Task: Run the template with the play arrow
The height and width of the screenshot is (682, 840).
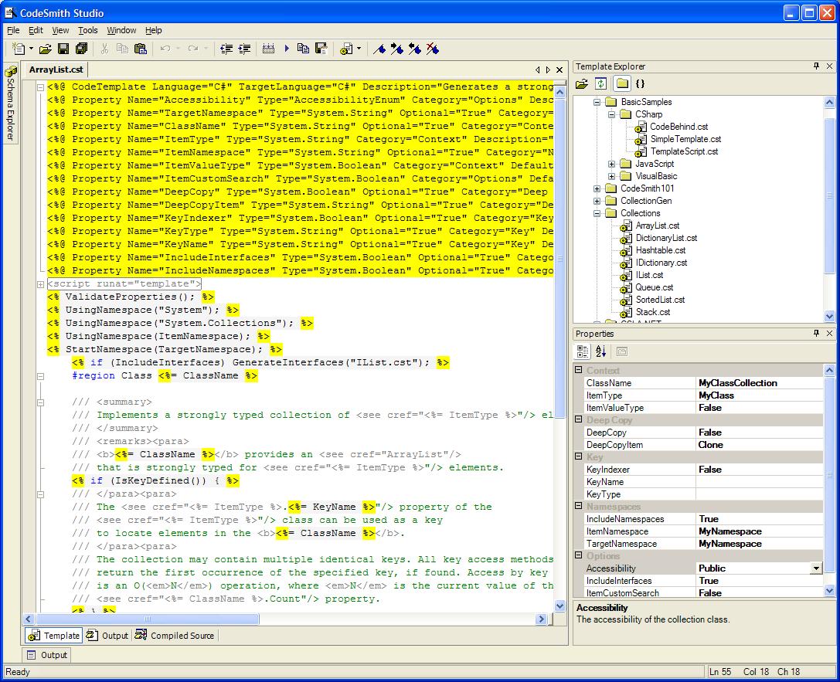Action: (287, 49)
